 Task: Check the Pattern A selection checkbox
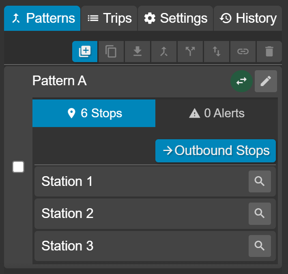(18, 167)
